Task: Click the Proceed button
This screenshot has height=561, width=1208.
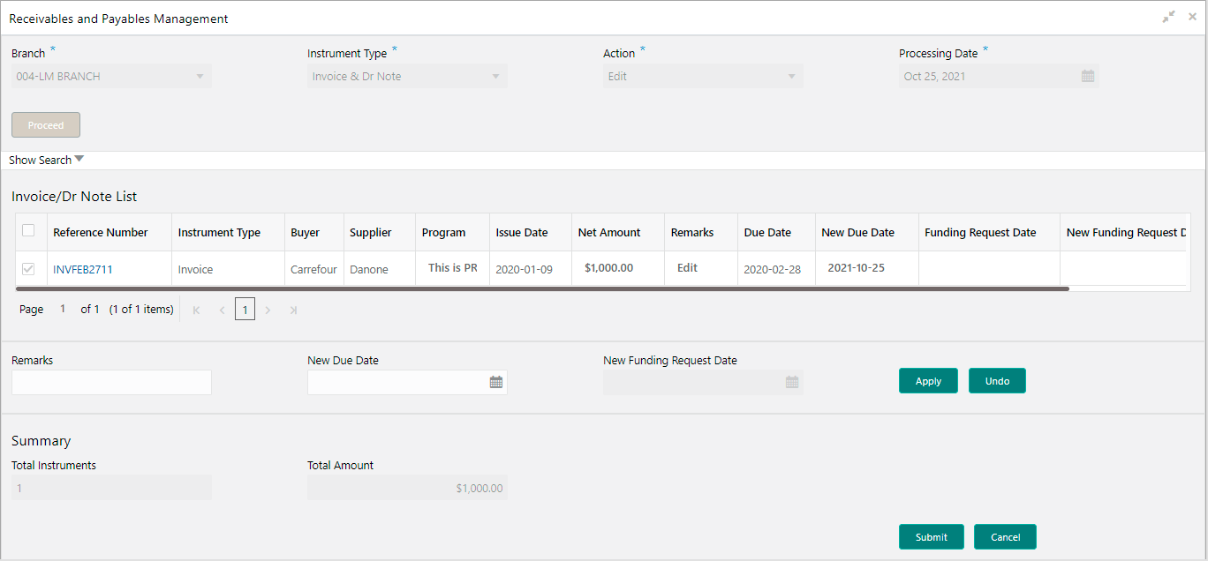Action: click(x=46, y=125)
